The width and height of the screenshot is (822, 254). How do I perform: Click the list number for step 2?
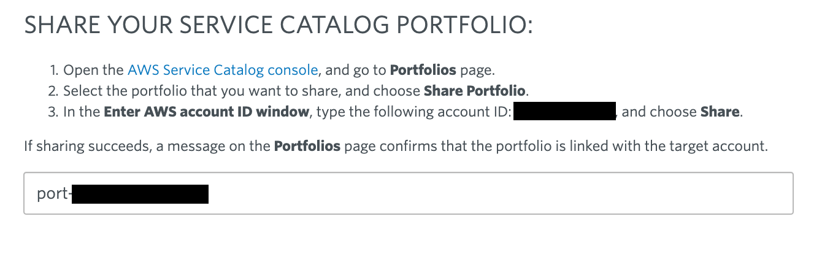pos(54,91)
